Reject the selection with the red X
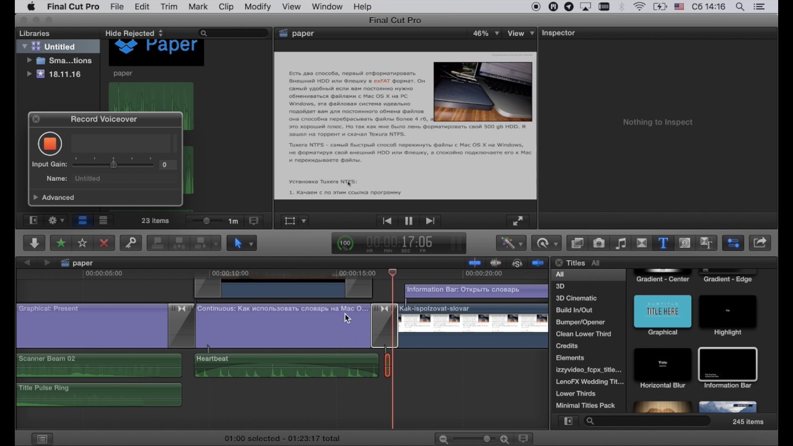Screen dimensions: 793x446 [104, 243]
